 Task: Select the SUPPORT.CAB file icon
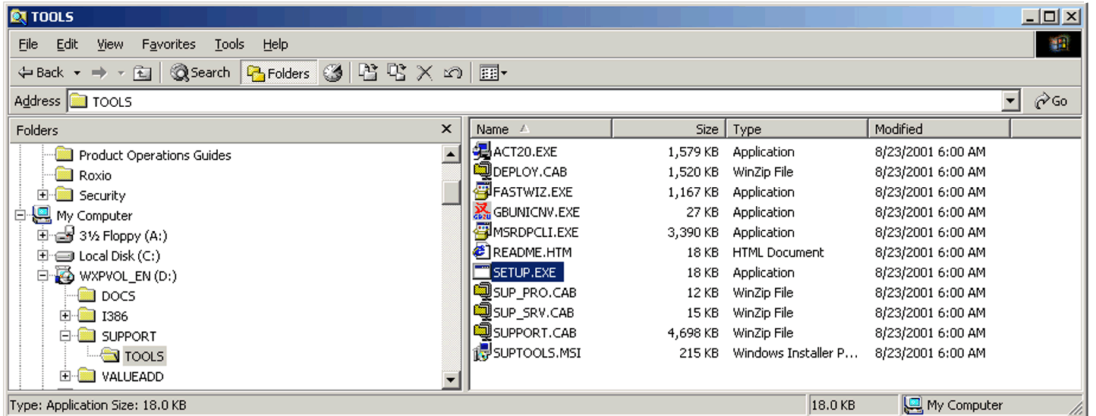(482, 332)
